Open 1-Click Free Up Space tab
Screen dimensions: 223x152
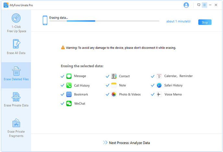[x=17, y=29]
